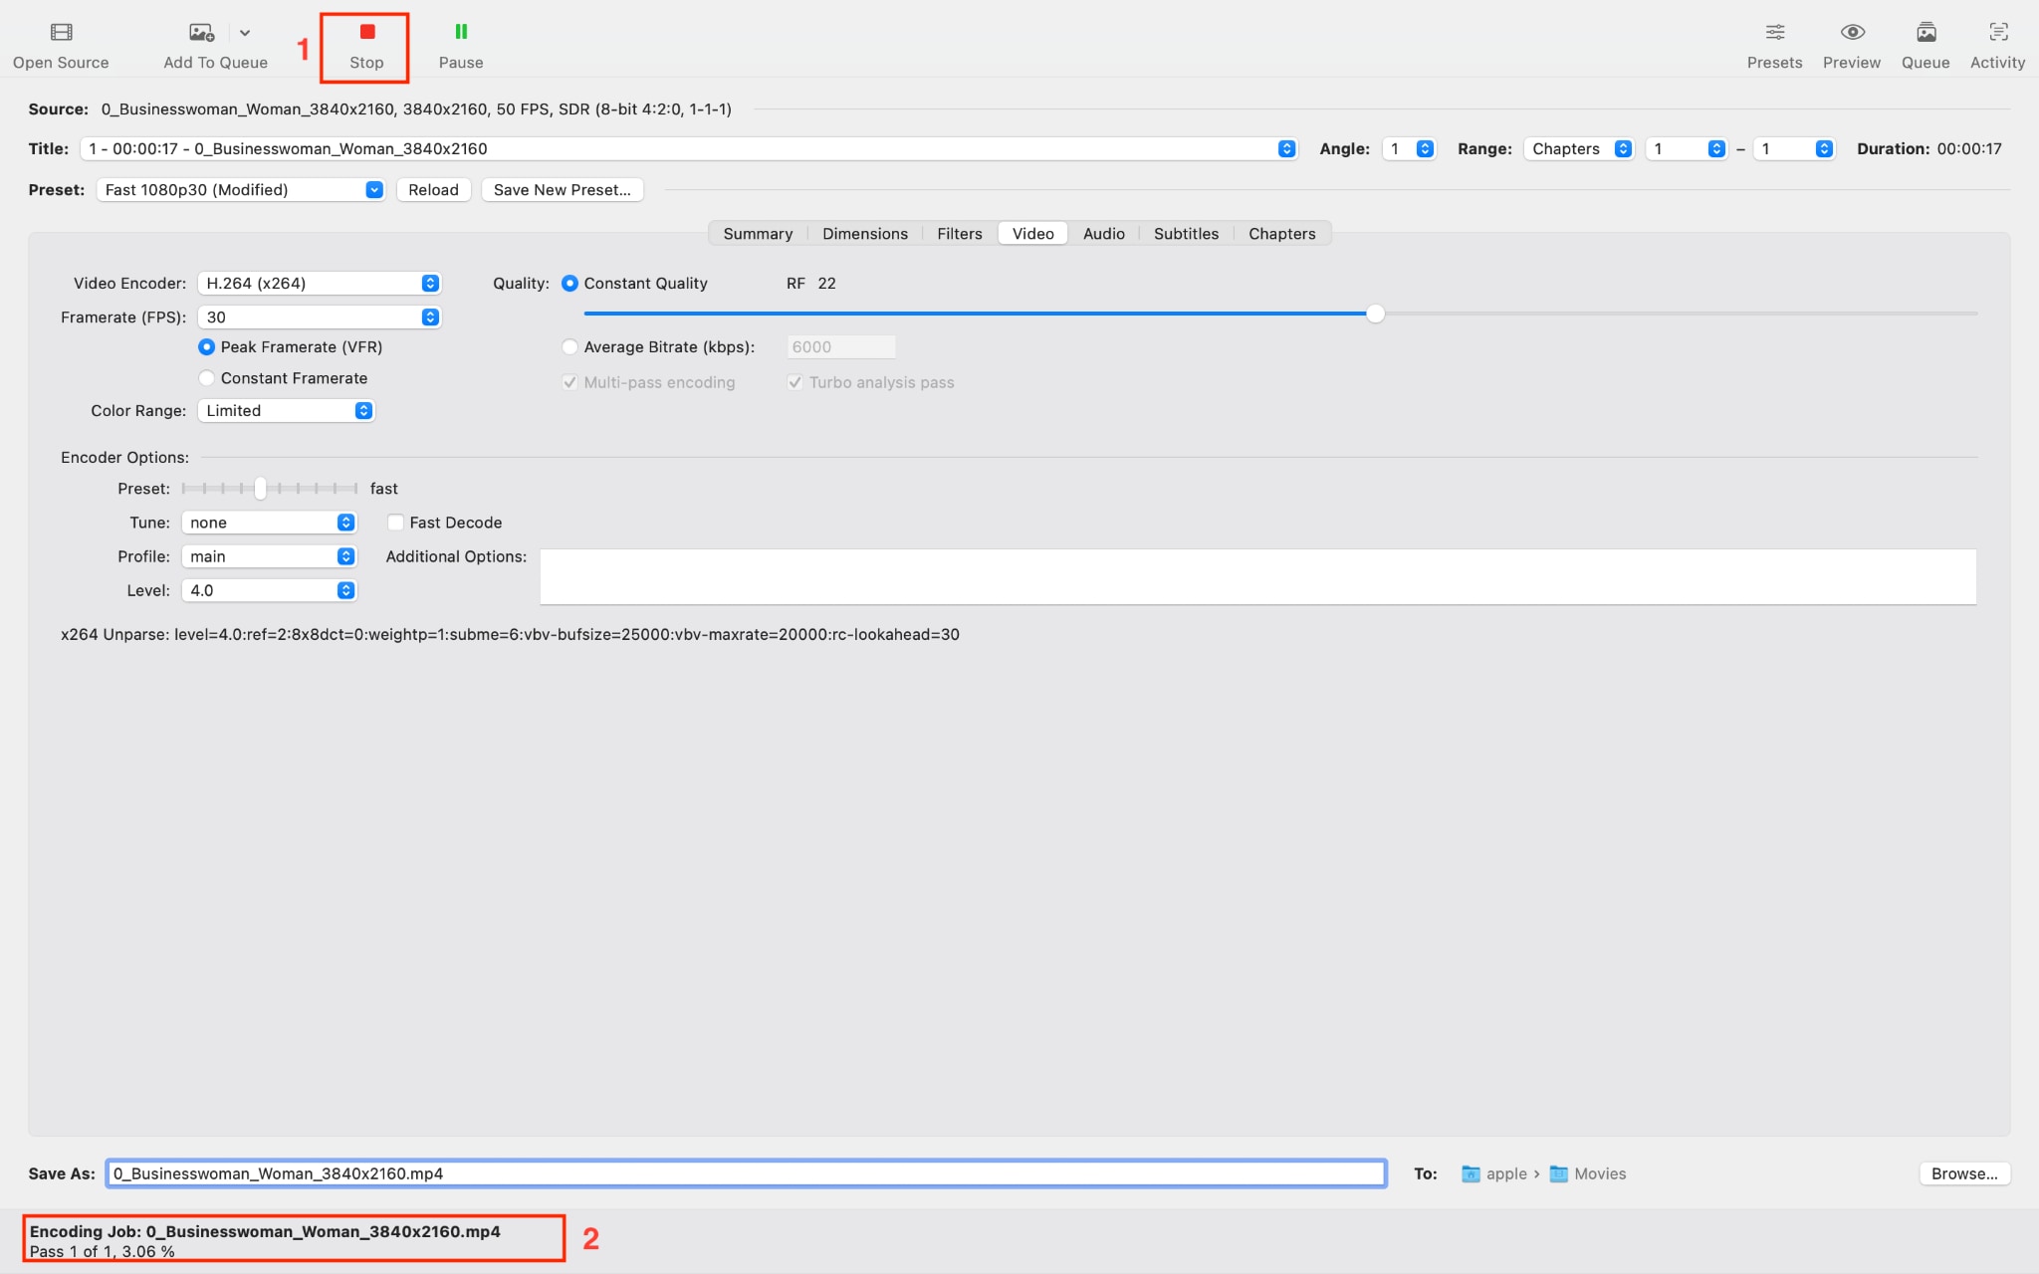Enable the Fast Decode checkbox
The image size is (2039, 1274).
pyautogui.click(x=395, y=522)
